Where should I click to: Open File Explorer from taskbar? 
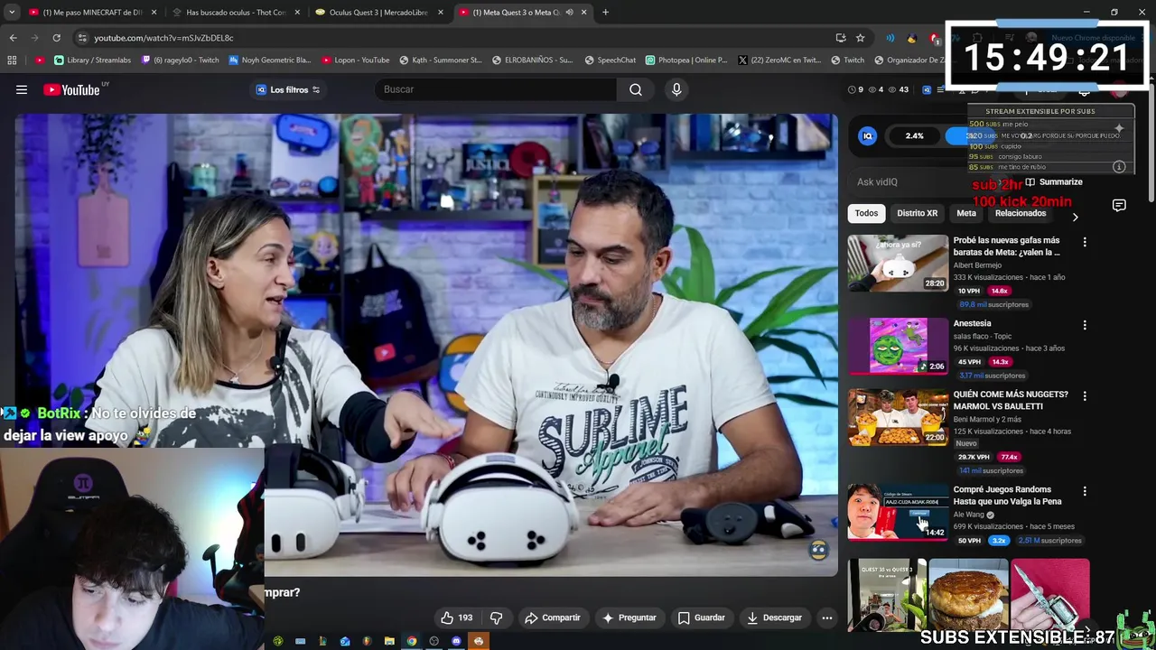389,641
